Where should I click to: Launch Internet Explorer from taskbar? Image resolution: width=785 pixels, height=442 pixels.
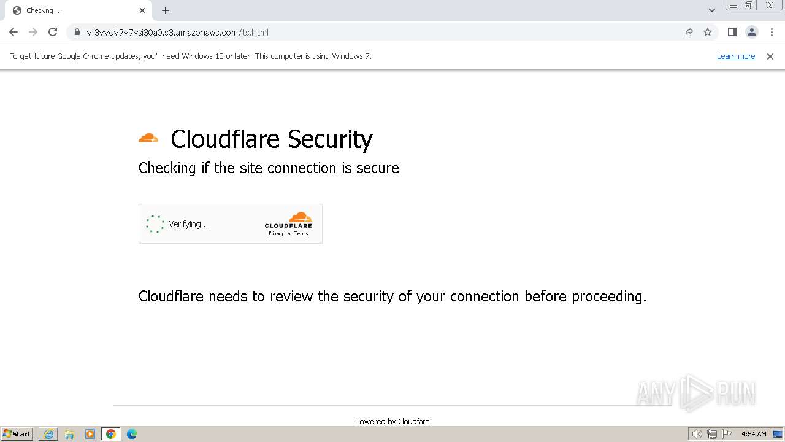(x=48, y=434)
